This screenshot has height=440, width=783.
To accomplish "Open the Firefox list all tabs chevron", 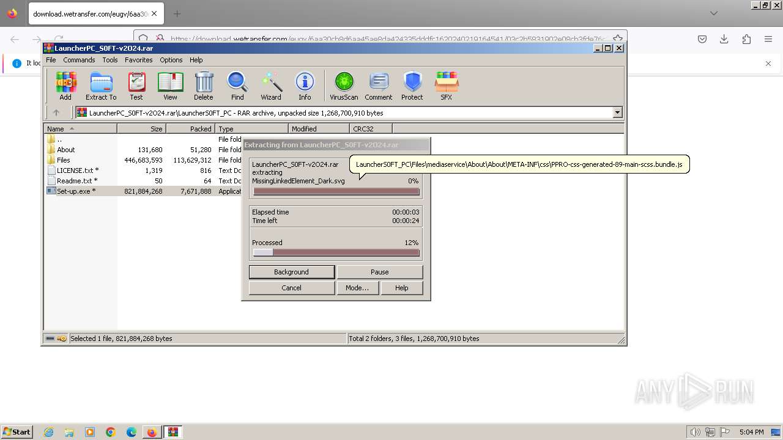I will (714, 13).
